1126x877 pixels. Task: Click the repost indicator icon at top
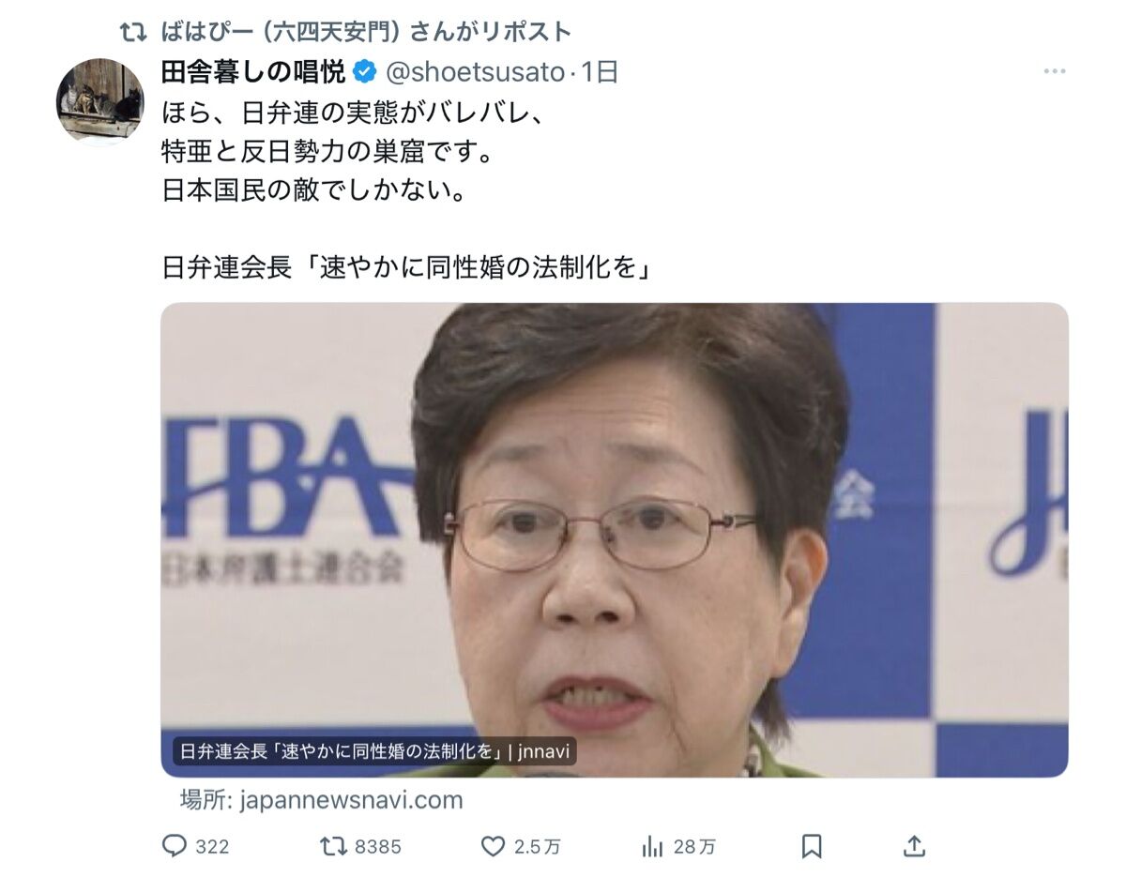click(x=132, y=31)
